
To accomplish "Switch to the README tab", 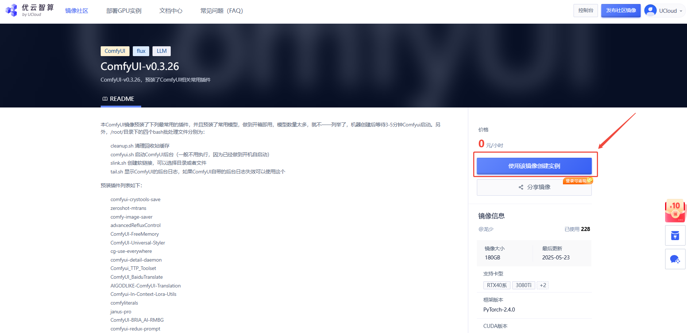I will 121,99.
